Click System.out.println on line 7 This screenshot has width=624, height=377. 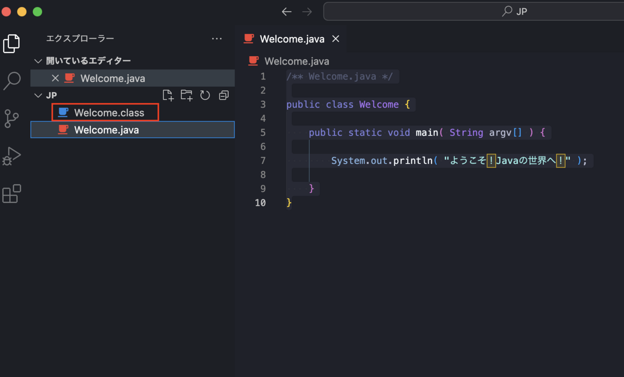[382, 161]
